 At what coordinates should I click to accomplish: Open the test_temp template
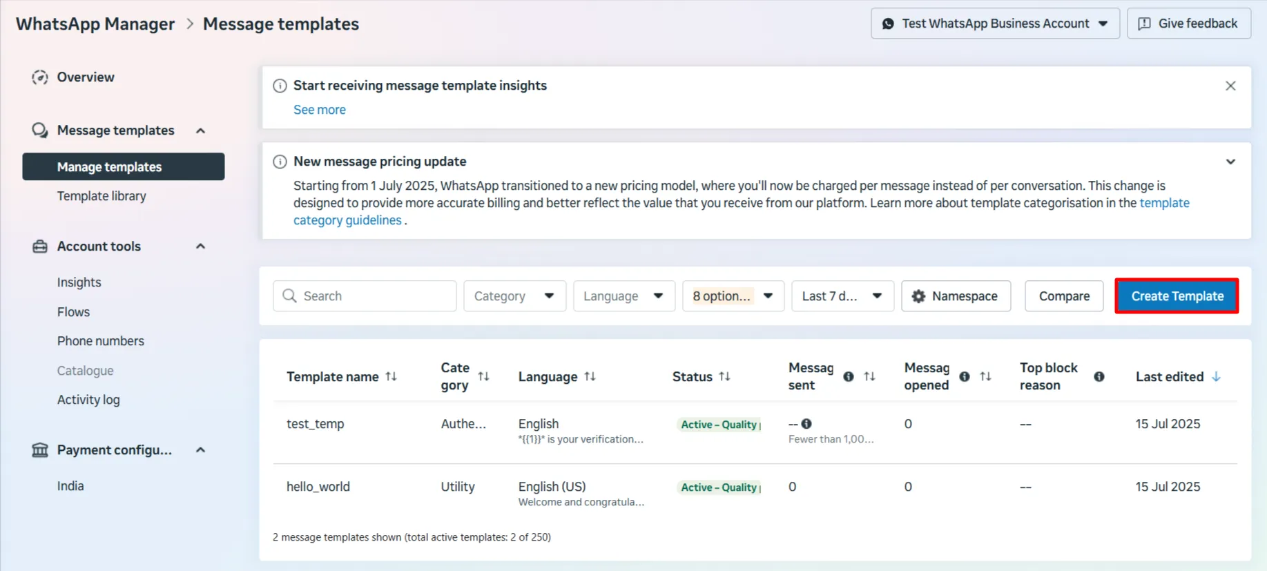pos(315,424)
